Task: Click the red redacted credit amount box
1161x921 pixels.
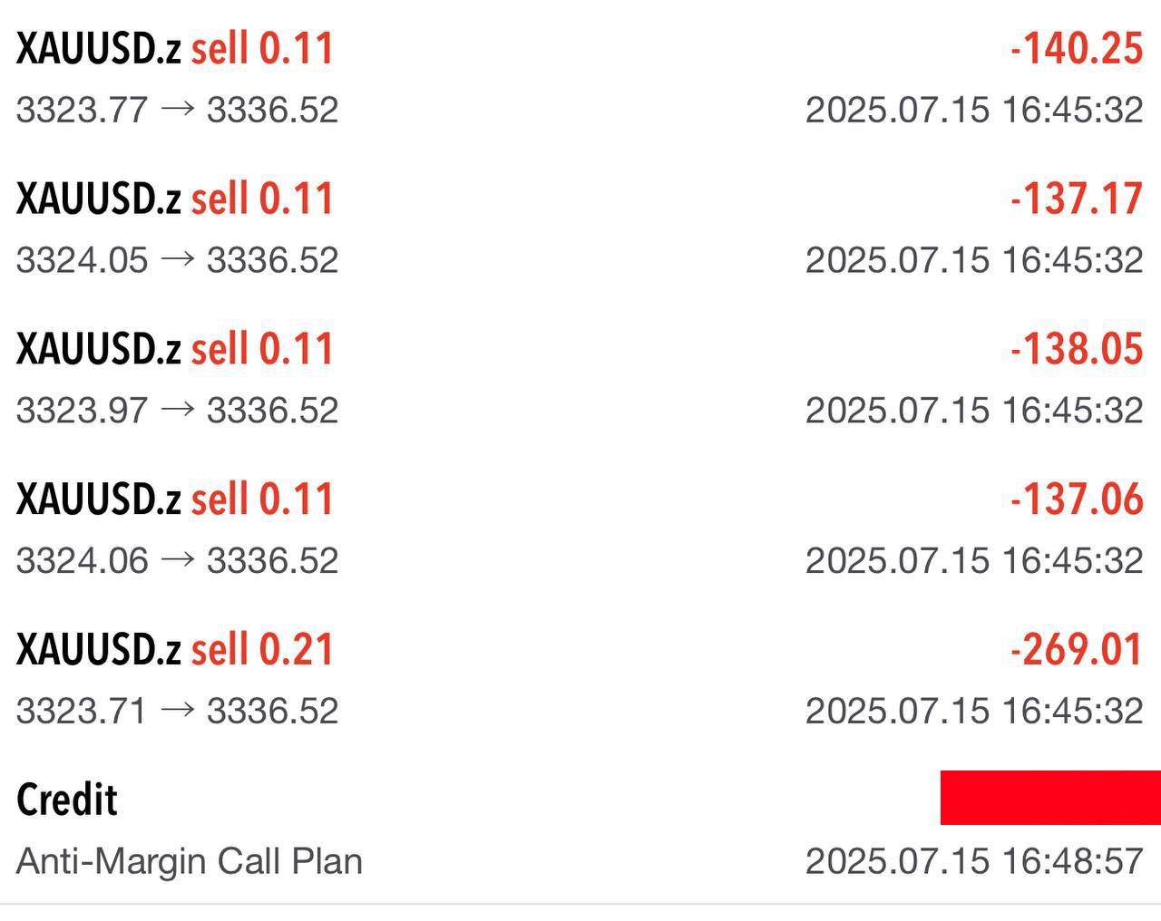Action: 1050,798
